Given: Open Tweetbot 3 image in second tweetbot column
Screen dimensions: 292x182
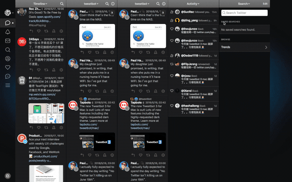Looking at the screenshot, I should click(148, 142).
